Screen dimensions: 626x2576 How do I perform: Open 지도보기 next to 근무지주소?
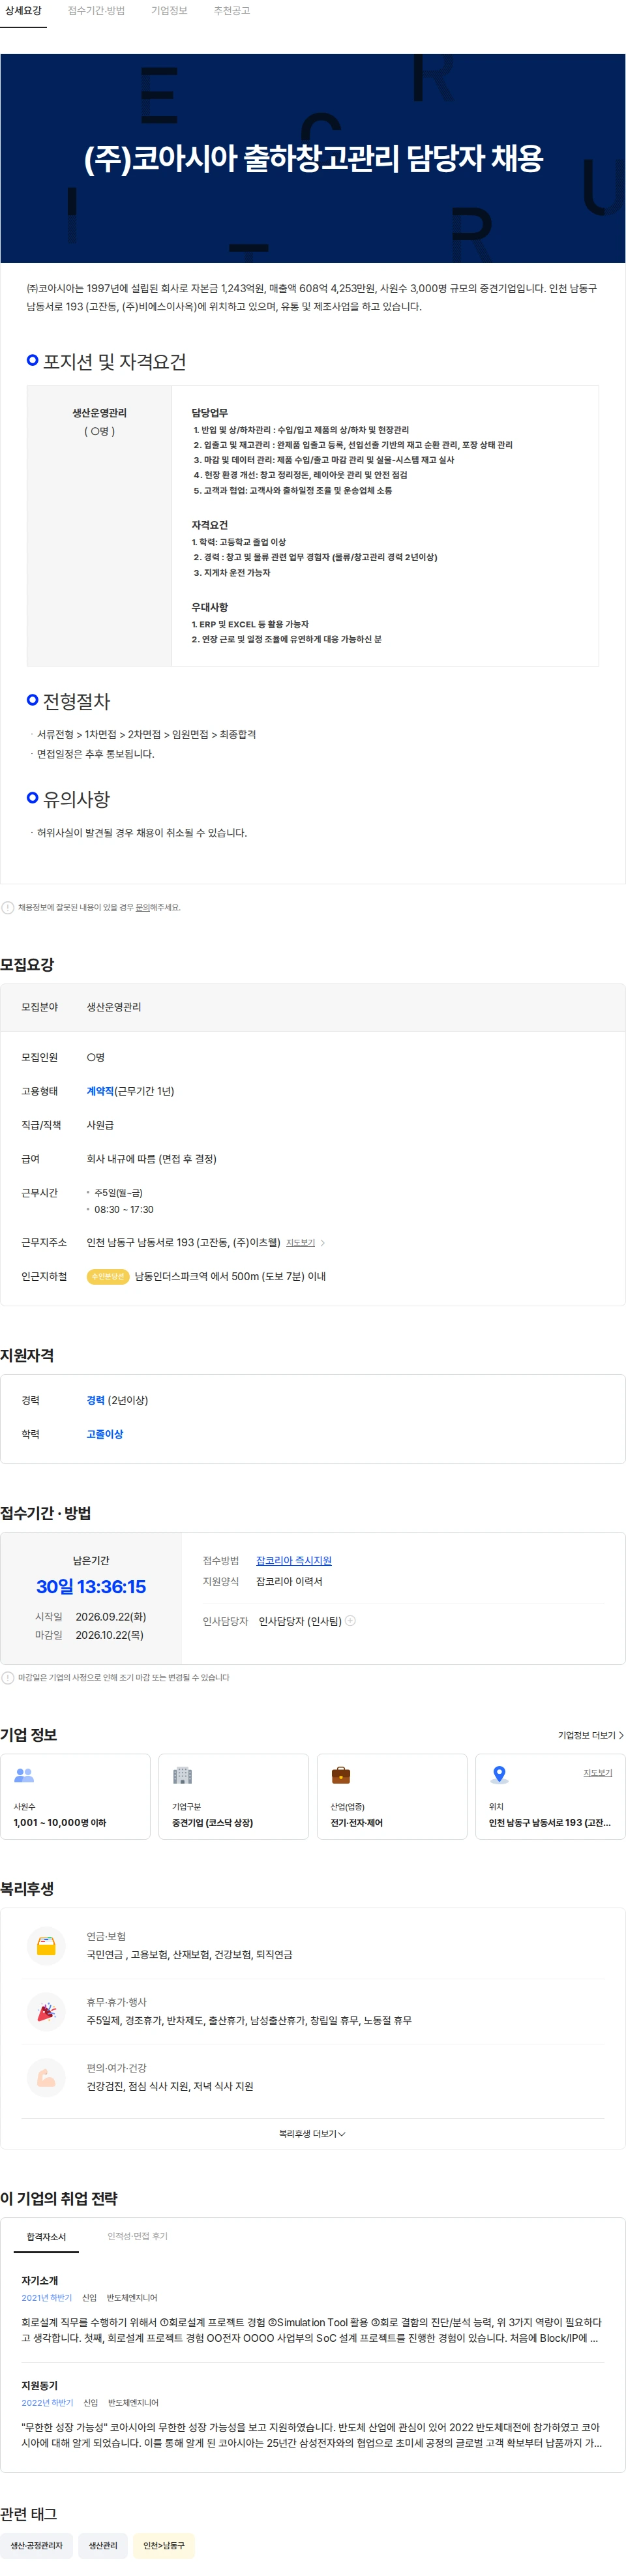(x=300, y=1242)
